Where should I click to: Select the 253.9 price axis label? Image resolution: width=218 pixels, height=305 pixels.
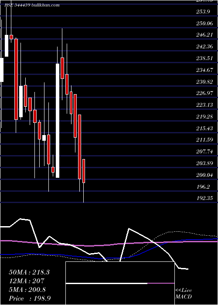[203, 12]
